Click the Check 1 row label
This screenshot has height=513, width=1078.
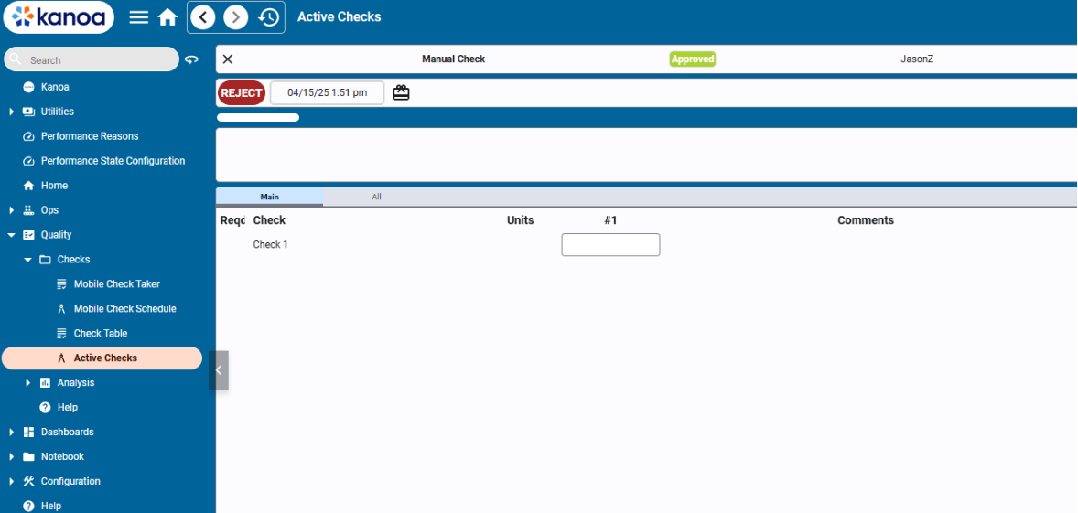[x=270, y=244]
